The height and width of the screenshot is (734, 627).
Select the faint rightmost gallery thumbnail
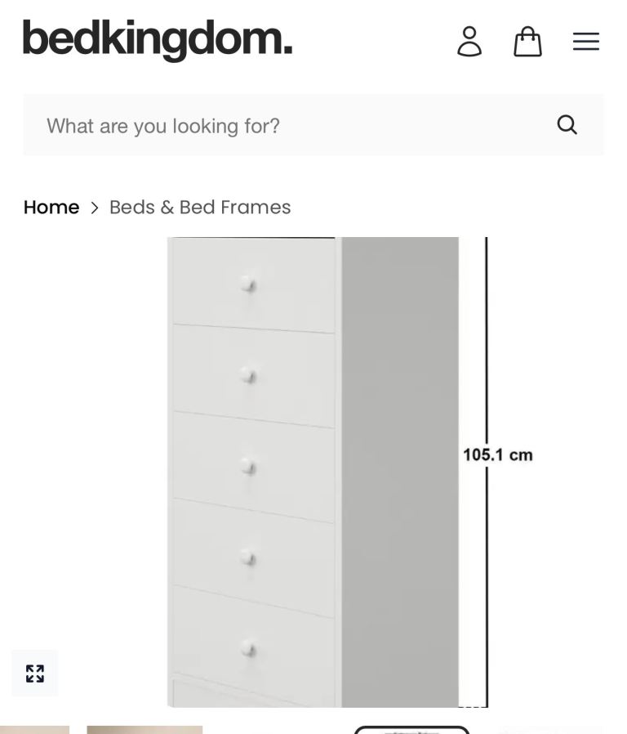549,729
